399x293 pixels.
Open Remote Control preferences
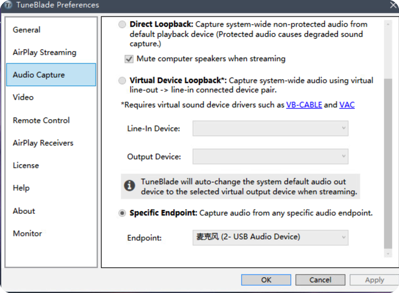click(41, 121)
